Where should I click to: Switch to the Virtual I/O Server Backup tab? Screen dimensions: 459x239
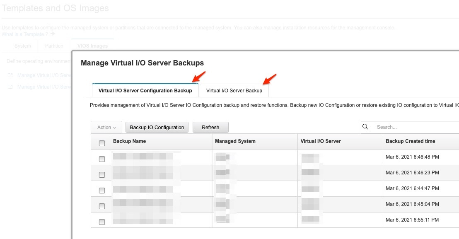tap(234, 91)
